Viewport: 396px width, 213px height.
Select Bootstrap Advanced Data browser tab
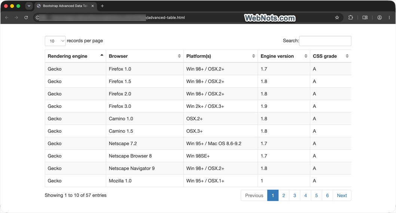pyautogui.click(x=65, y=6)
